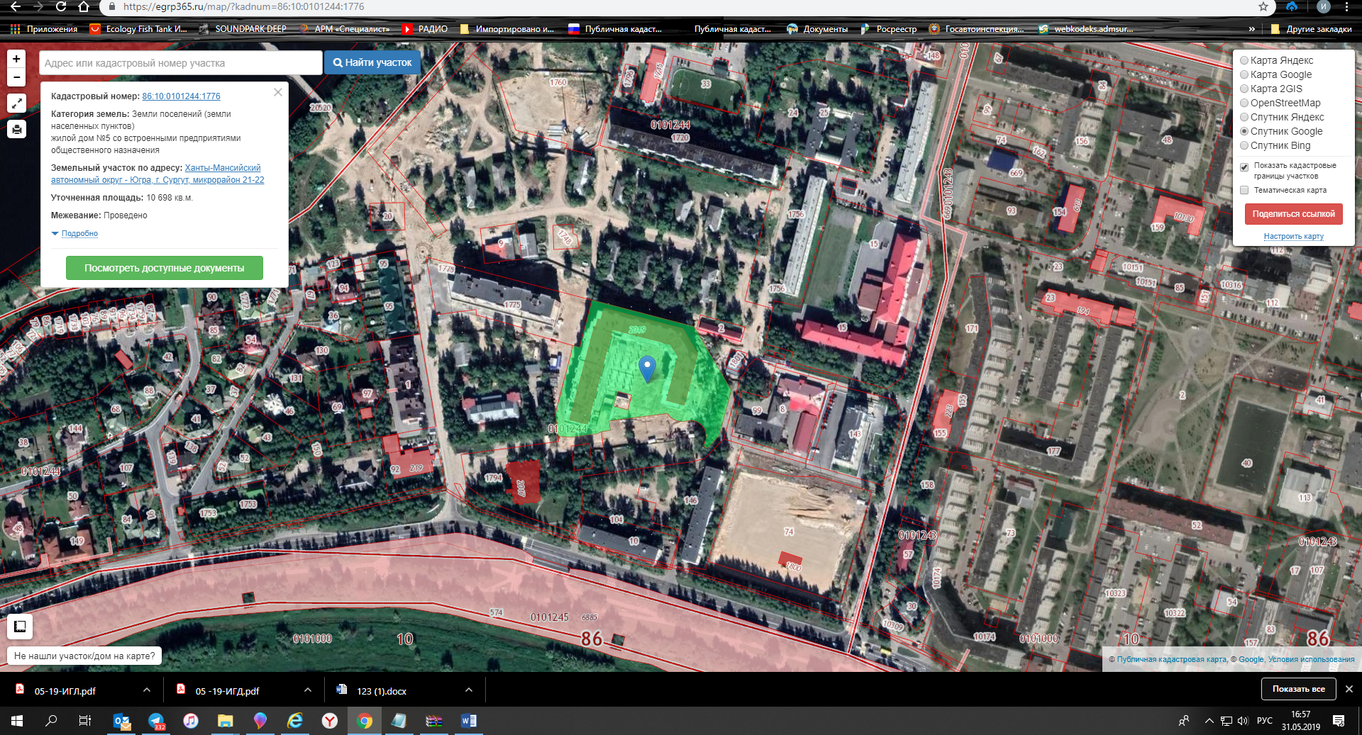
Task: Uncheck the cadastral boundaries checkbox
Action: tap(1244, 167)
